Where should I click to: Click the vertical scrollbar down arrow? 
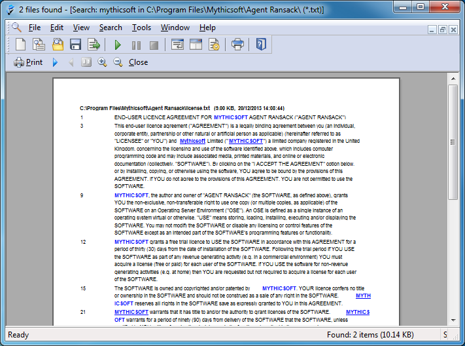453,318
